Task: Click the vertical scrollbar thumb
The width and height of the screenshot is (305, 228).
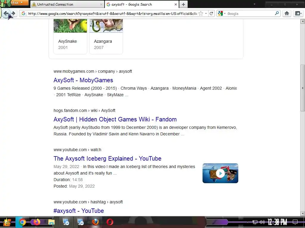Action: pyautogui.click(x=303, y=88)
